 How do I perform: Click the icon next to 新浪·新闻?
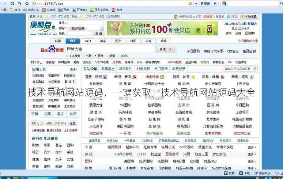135,77
